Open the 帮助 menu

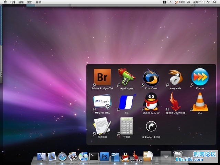38,2
